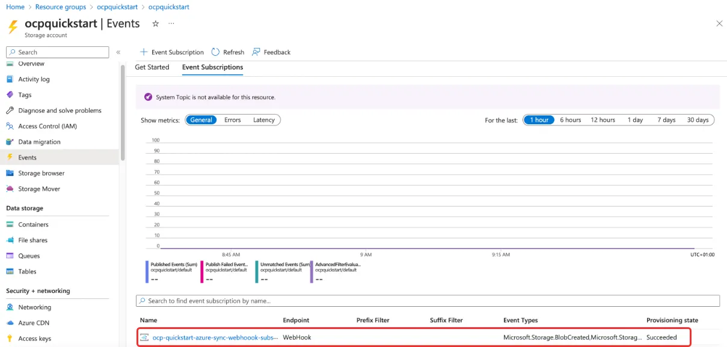
Task: Show Latency metrics
Action: [x=264, y=120]
